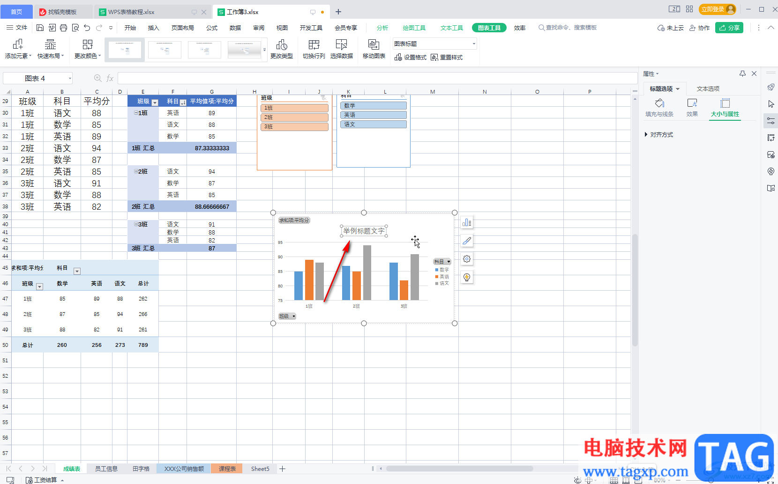The width and height of the screenshot is (778, 484).
Task: Click the horizontal sheet scrollbar
Action: tap(459, 469)
